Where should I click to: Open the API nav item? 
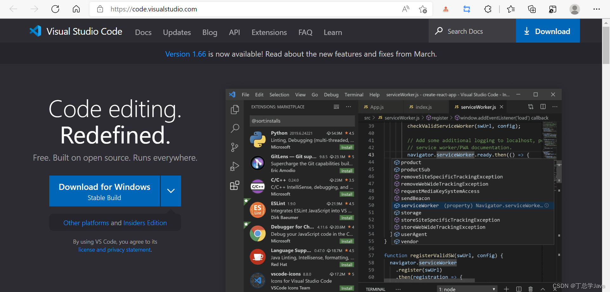[x=234, y=32]
